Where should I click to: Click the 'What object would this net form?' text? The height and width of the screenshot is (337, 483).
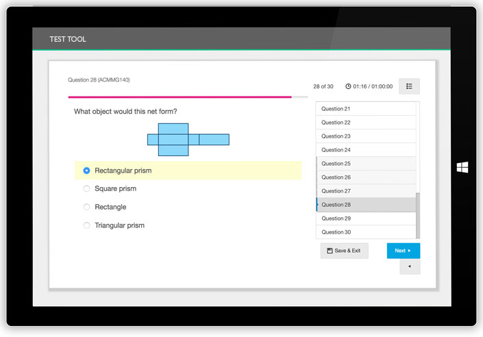point(125,112)
